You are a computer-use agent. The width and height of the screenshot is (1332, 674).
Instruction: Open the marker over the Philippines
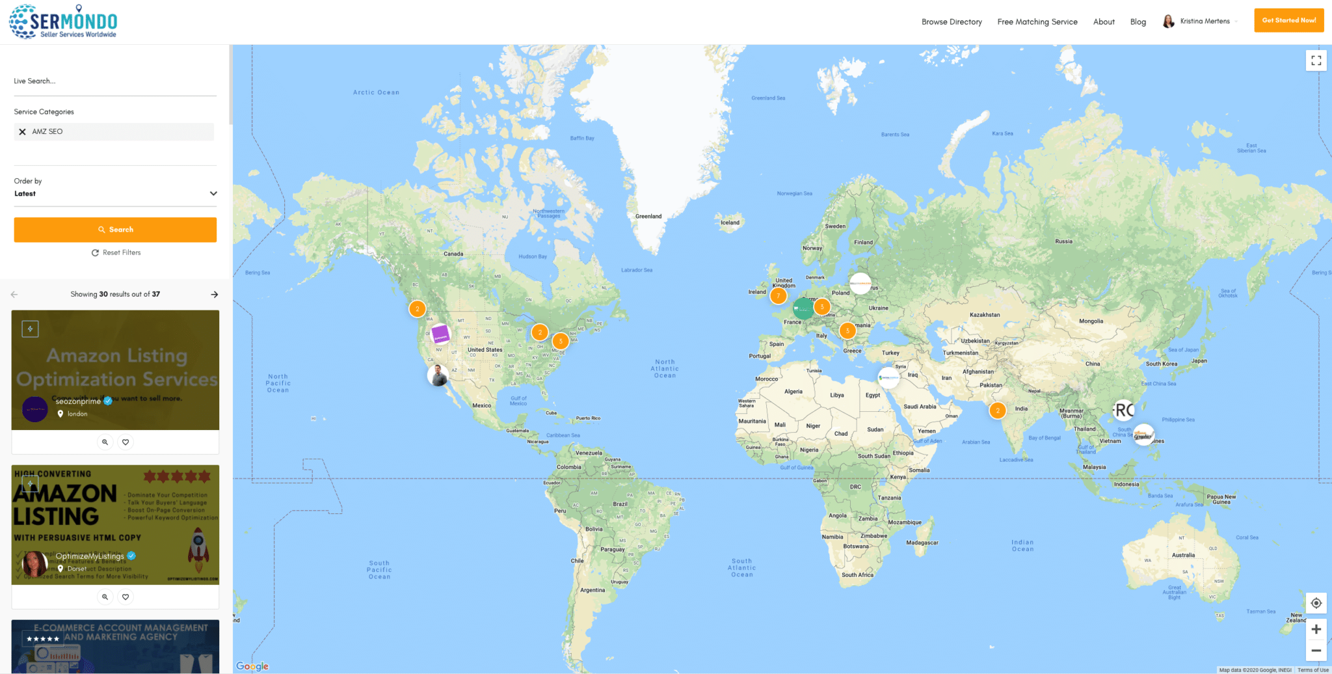pyautogui.click(x=1143, y=435)
